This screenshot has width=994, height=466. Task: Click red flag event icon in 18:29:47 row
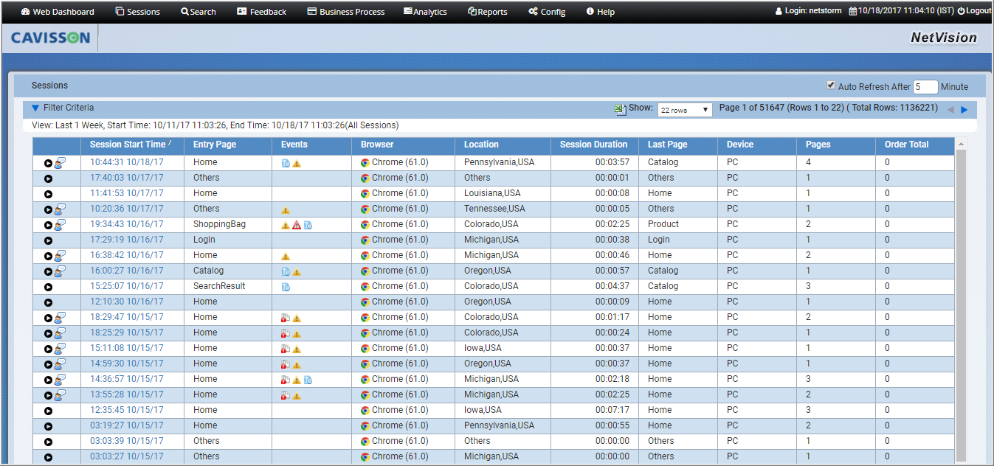[286, 318]
